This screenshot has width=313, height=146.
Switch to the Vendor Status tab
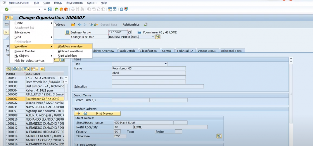(x=207, y=51)
